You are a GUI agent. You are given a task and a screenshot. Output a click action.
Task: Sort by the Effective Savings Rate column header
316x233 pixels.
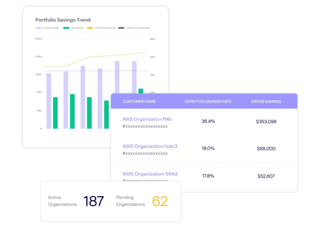208,101
